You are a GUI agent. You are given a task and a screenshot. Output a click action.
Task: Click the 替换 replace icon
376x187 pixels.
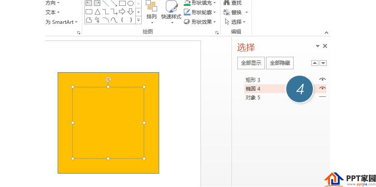click(x=226, y=12)
